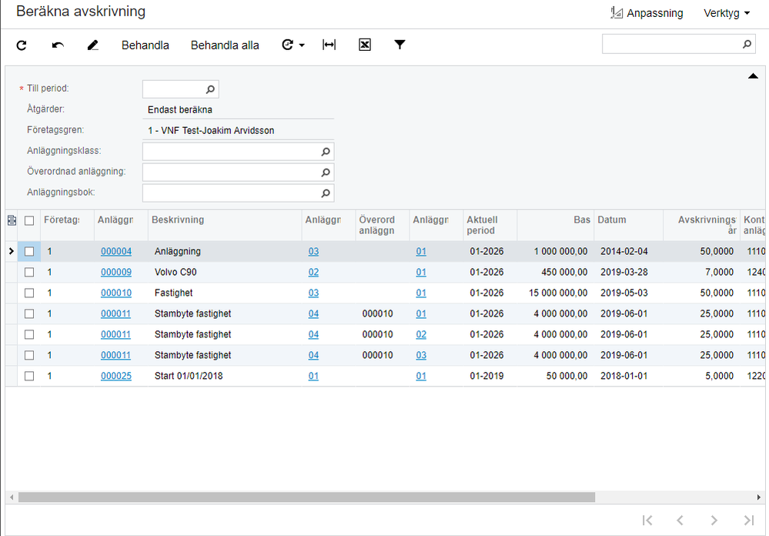This screenshot has height=536, width=769.
Task: Expand the schedule dropdown arrow next to the clock icon
Action: pos(302,45)
